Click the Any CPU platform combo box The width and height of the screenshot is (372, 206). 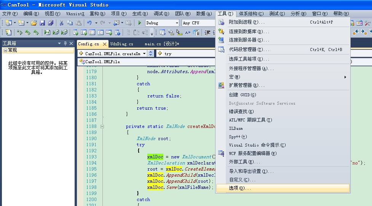198,23
